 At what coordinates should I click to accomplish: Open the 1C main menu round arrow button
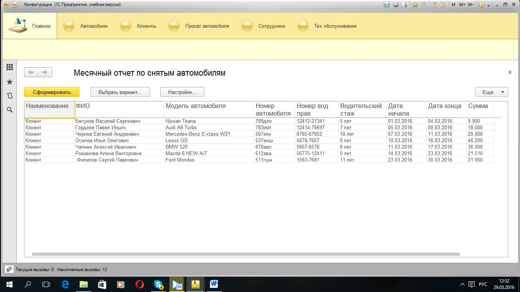click(14, 5)
